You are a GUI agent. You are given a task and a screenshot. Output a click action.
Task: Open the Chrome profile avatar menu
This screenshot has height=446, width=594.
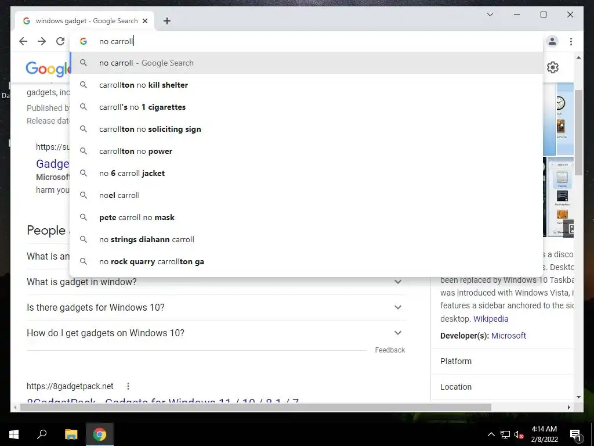click(552, 41)
